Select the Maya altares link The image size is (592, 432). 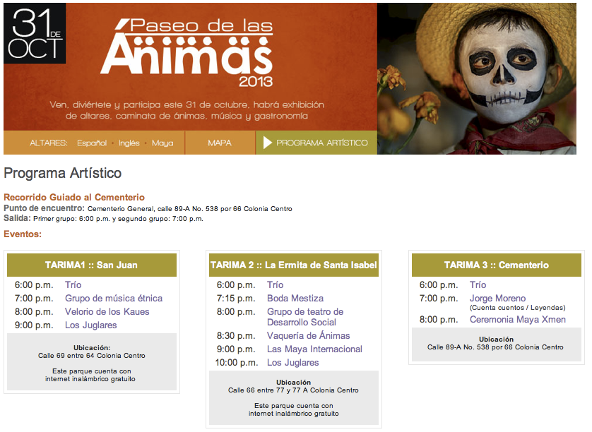[162, 143]
